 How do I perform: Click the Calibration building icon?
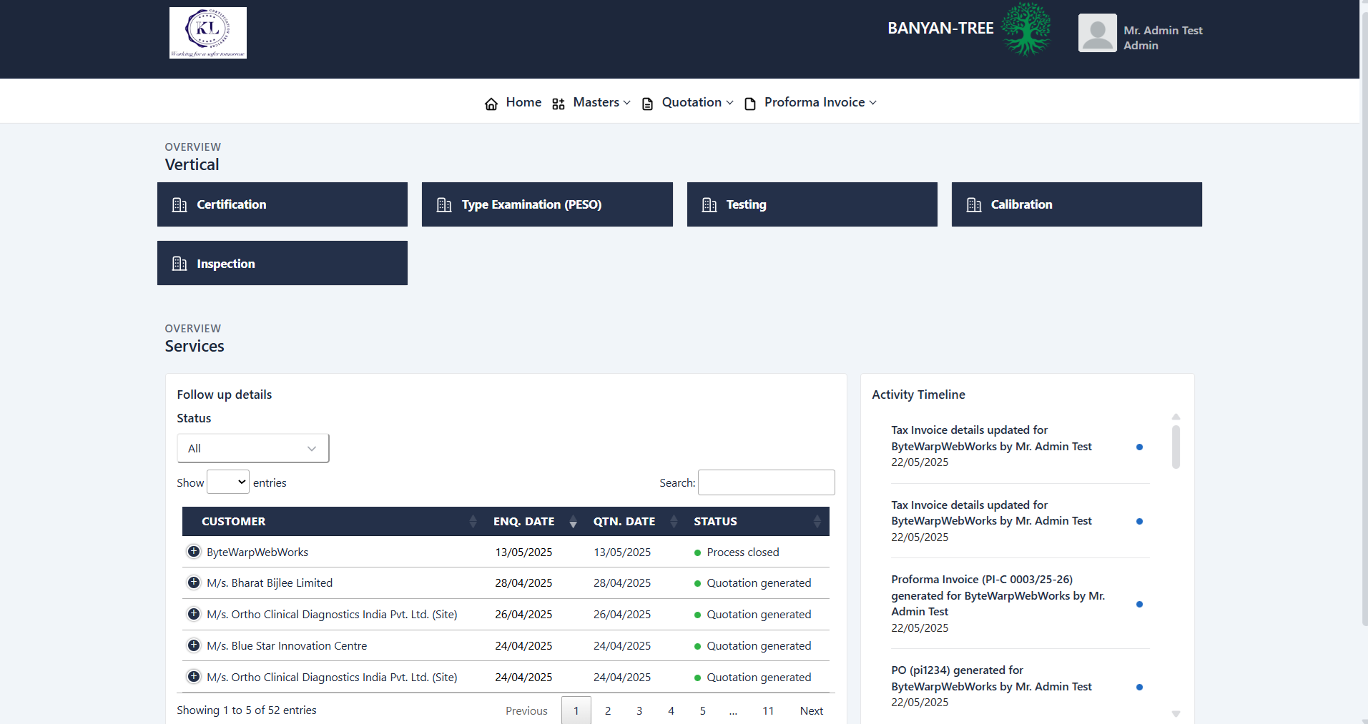coord(973,205)
